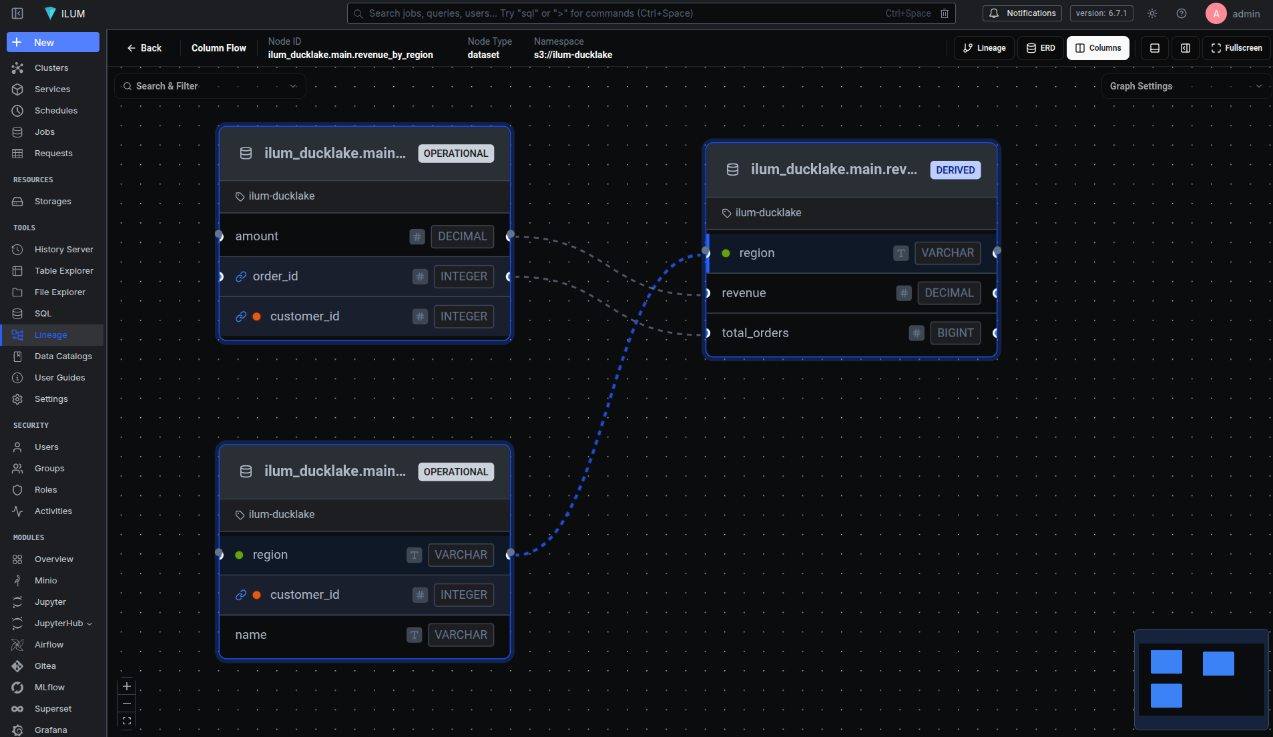Click the trash icon in search bar
1273x737 pixels.
(945, 13)
